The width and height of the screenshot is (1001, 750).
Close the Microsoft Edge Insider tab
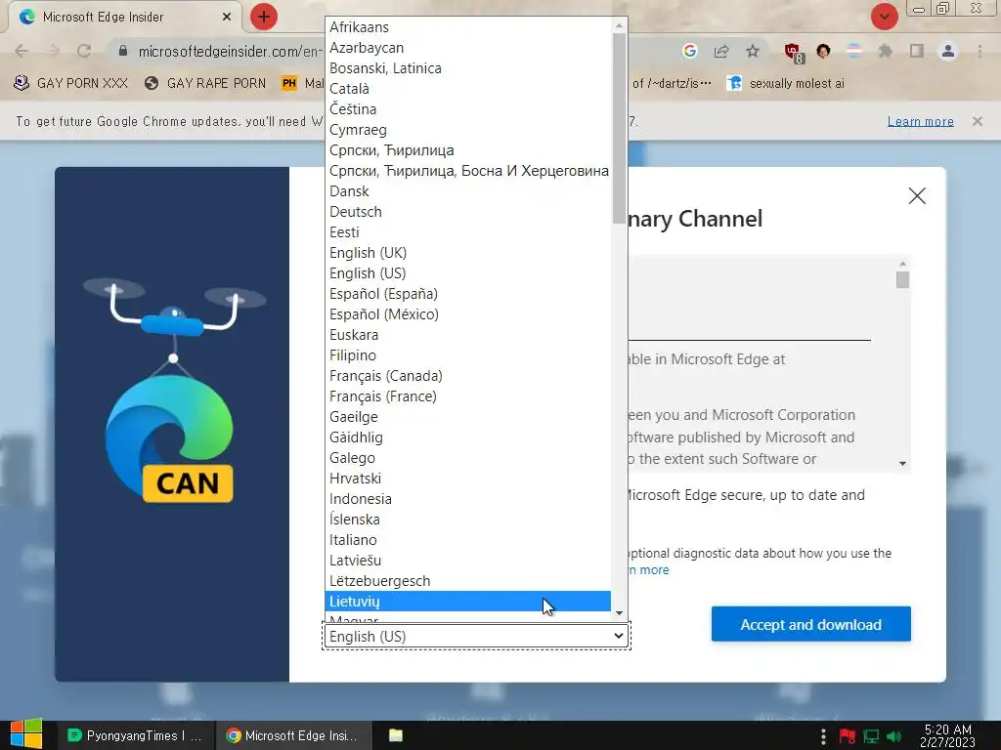pyautogui.click(x=227, y=18)
